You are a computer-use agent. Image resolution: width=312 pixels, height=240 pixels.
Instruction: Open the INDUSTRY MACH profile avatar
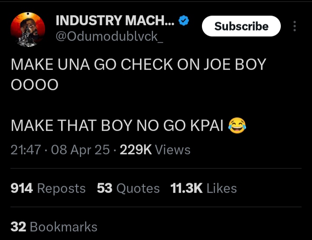point(27,29)
